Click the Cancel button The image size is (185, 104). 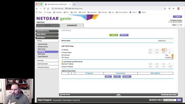[124, 35]
